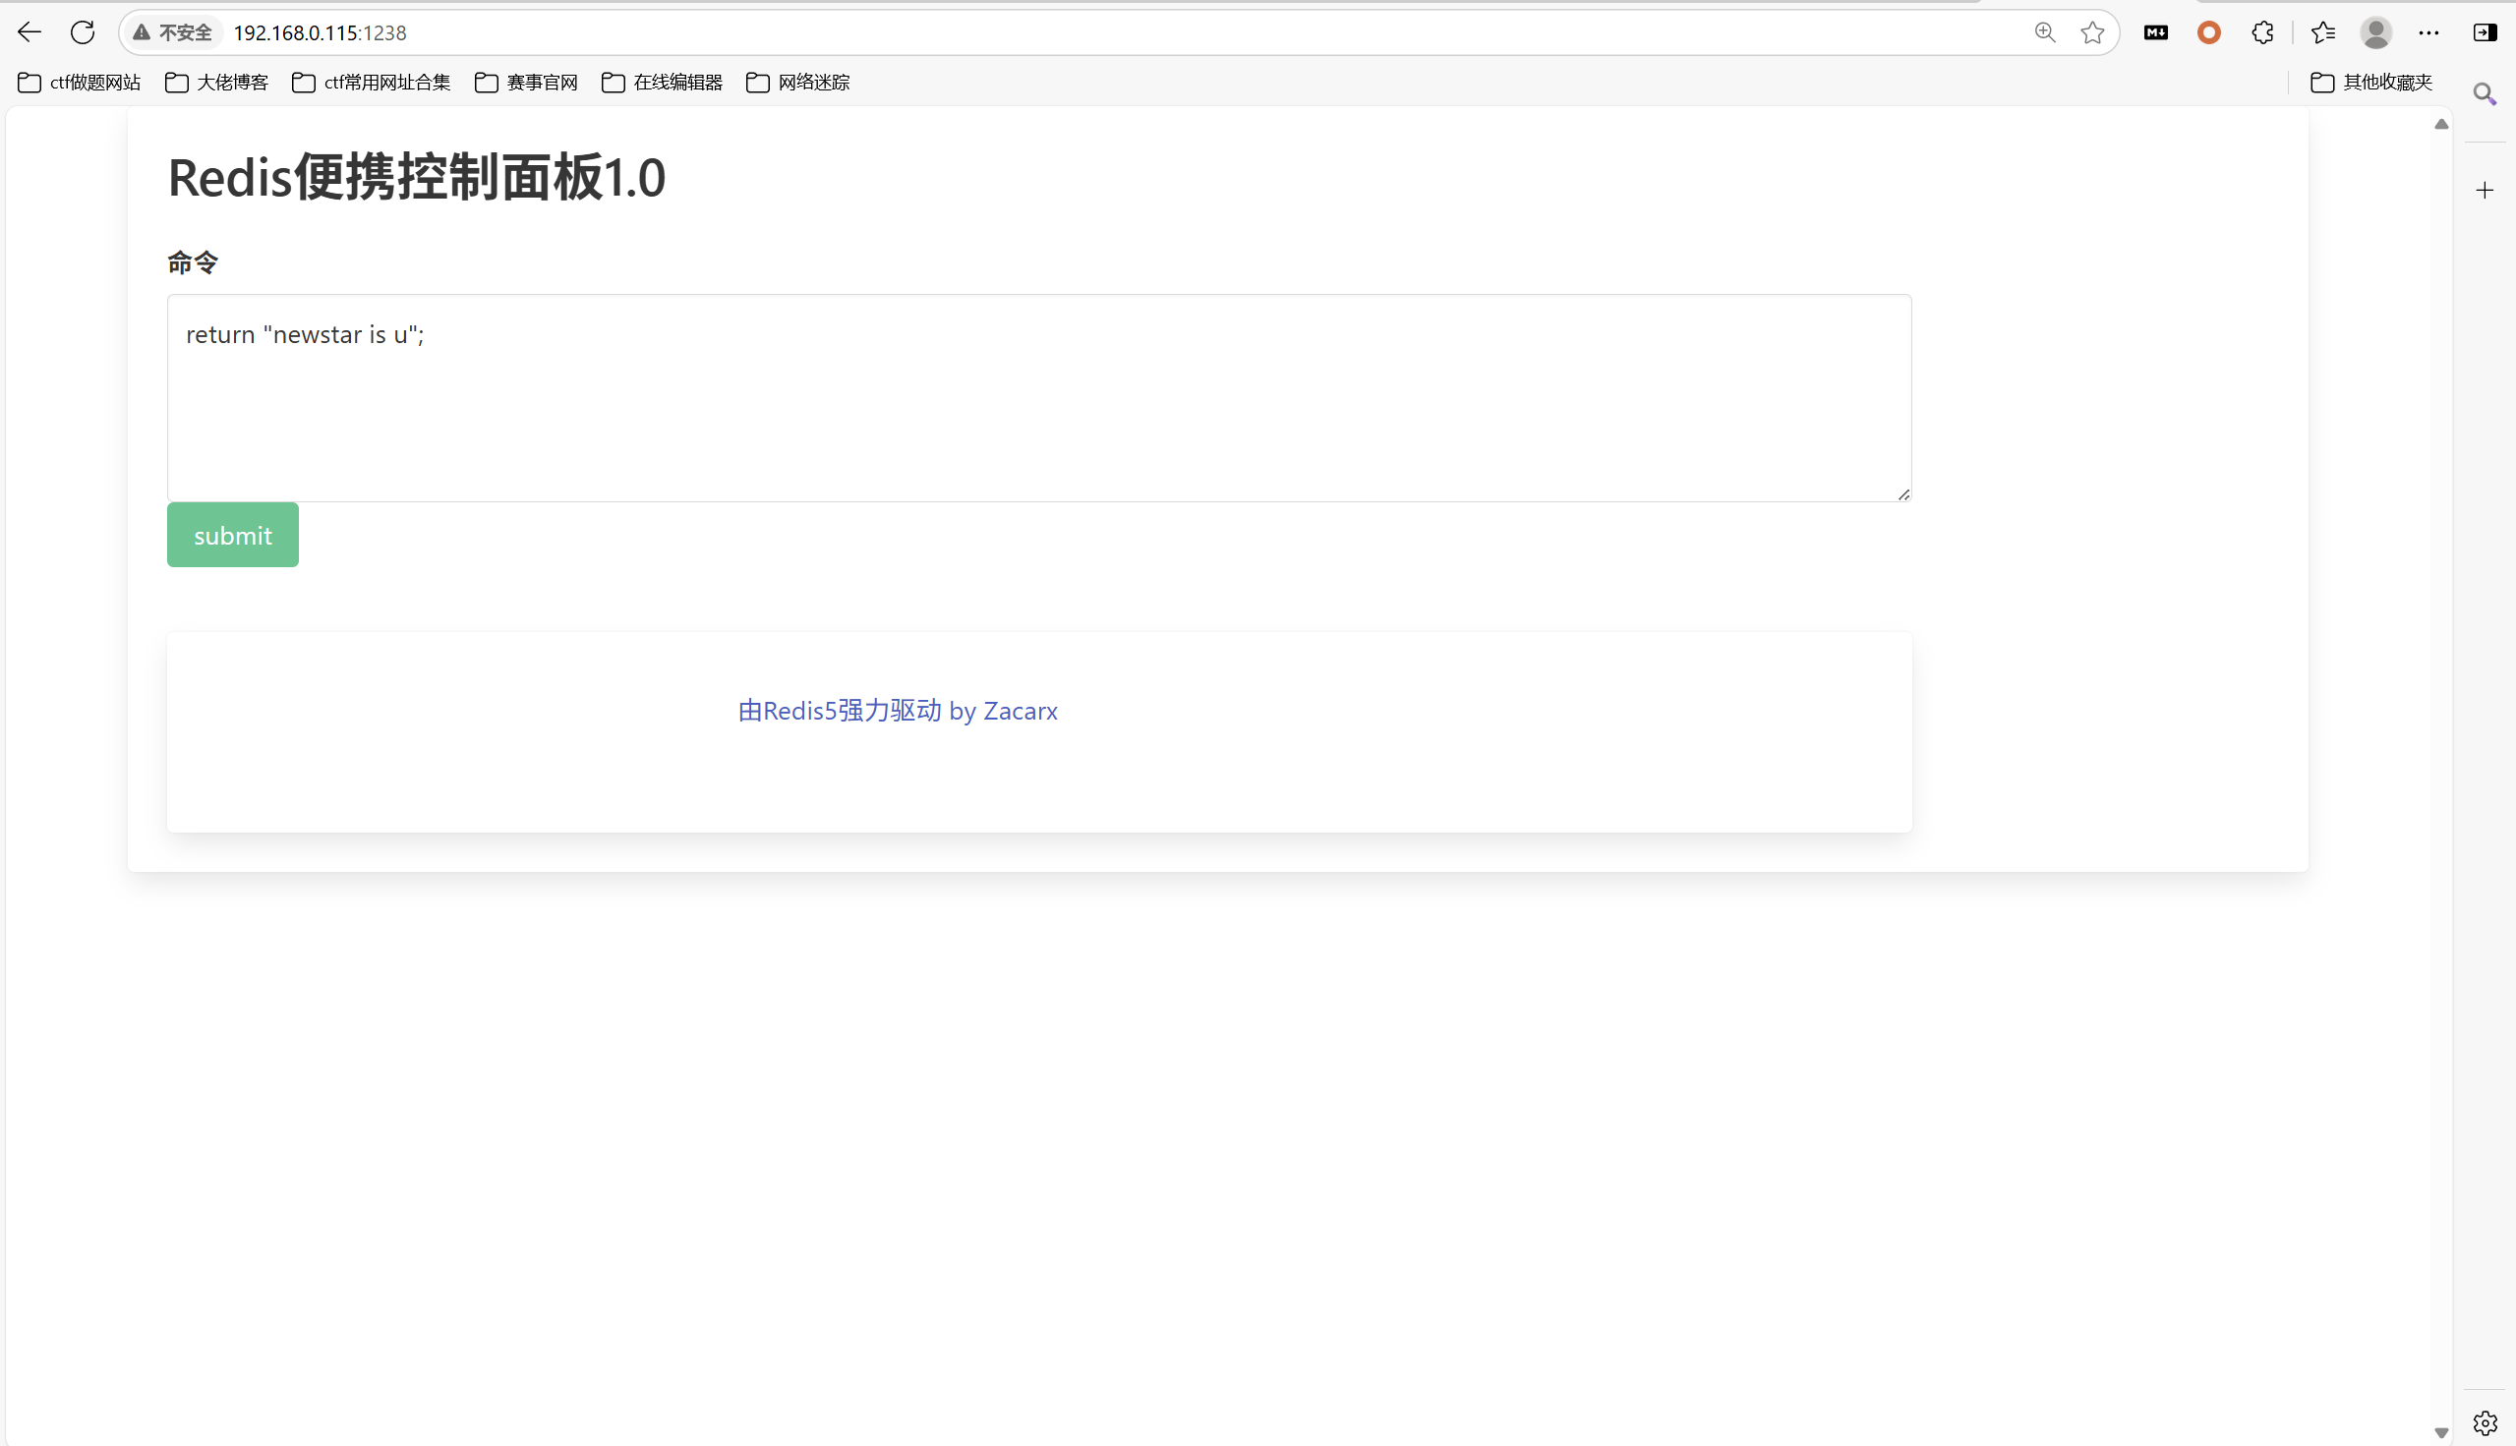
Task: Open the 赛事官网 bookmark folder
Action: [x=526, y=83]
